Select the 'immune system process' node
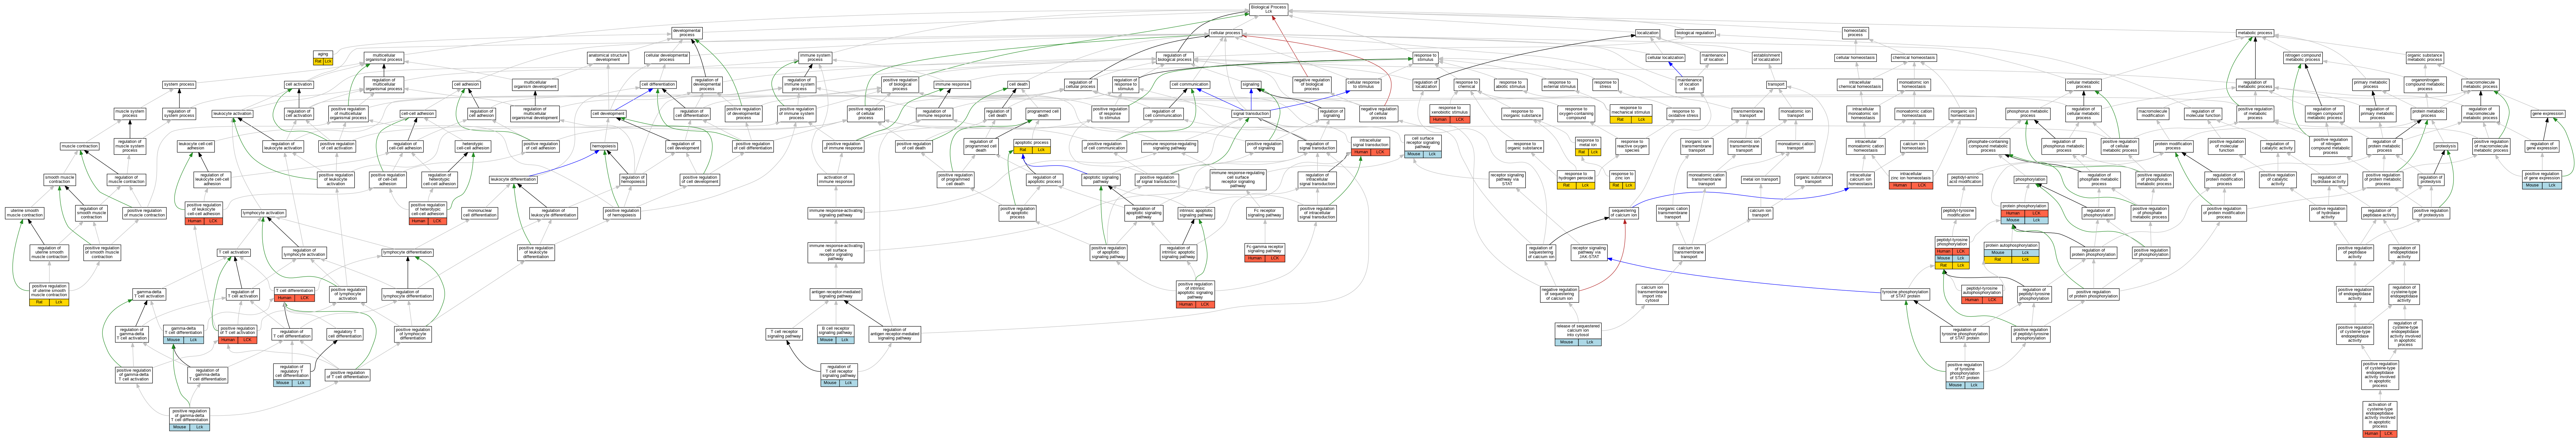 coord(815,58)
